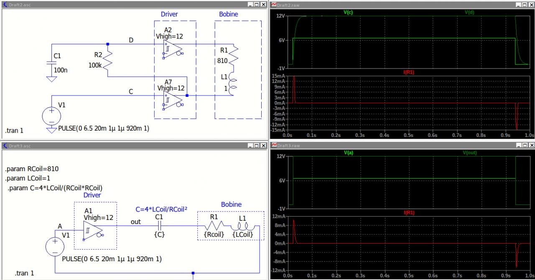Image resolution: width=535 pixels, height=280 pixels.
Task: Click the 100n capacitor value in Draft2.asc
Action: point(61,70)
